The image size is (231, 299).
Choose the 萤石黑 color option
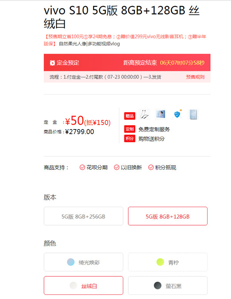(x=168, y=286)
